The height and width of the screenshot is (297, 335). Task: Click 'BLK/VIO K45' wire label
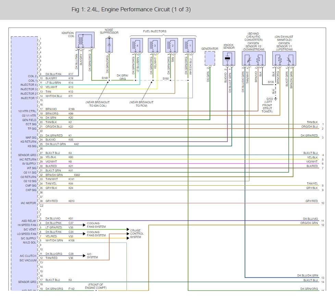(59, 140)
